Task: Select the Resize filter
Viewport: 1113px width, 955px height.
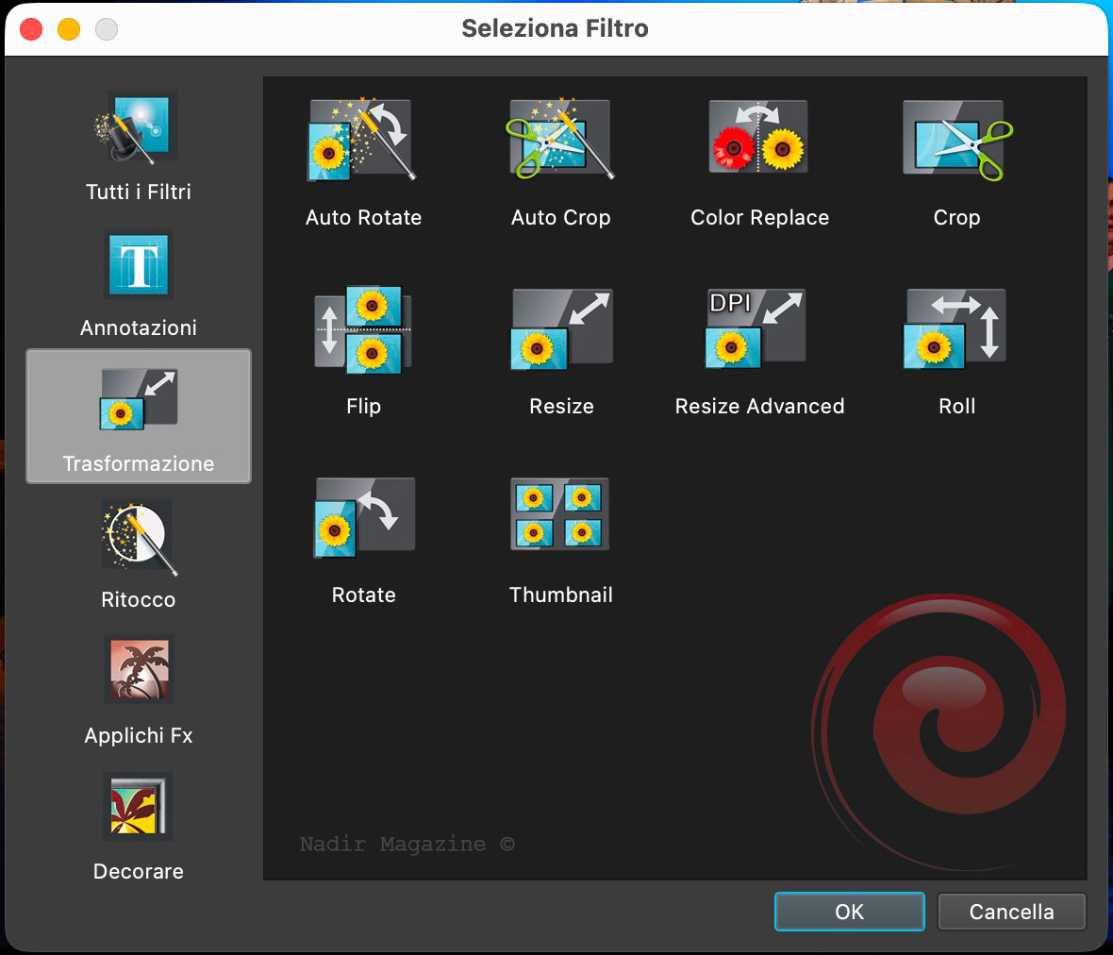Action: pyautogui.click(x=561, y=329)
